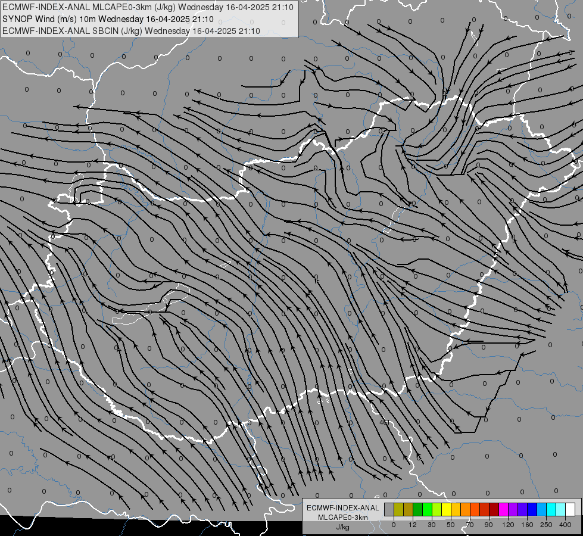The image size is (583, 536).
Task: Click the legend value label 160
Action: pyautogui.click(x=527, y=525)
